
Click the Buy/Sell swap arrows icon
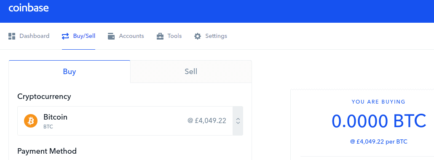(x=65, y=36)
